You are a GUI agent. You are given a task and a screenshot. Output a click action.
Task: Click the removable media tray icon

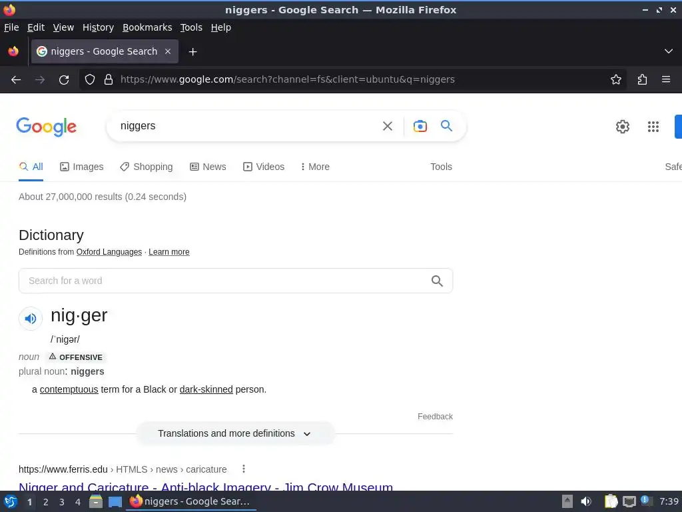567,501
